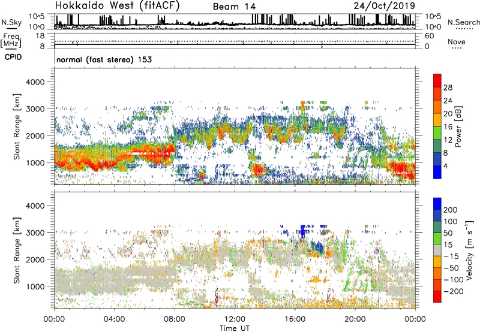
Task: Click the '18' label on the frequency axis
Action: [x=40, y=36]
